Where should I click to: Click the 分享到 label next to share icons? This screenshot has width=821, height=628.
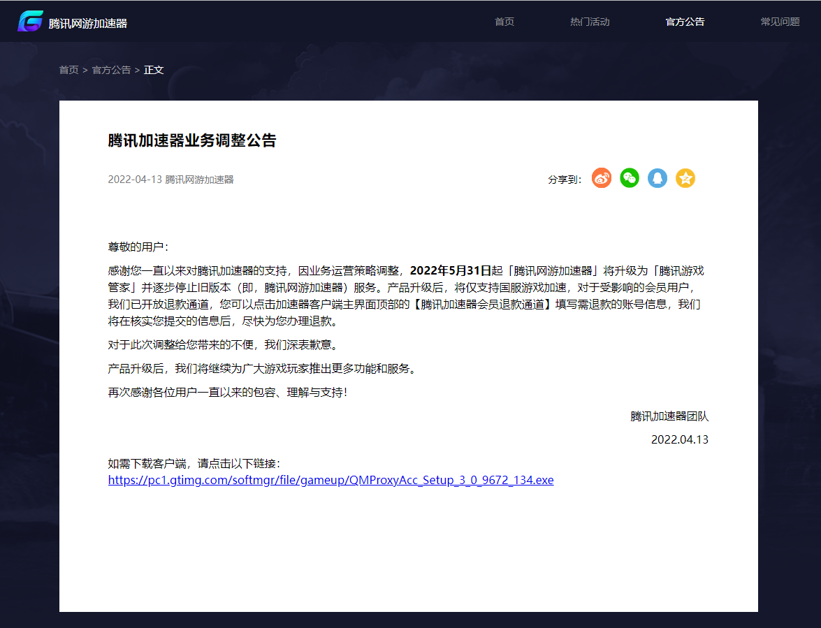pyautogui.click(x=563, y=180)
